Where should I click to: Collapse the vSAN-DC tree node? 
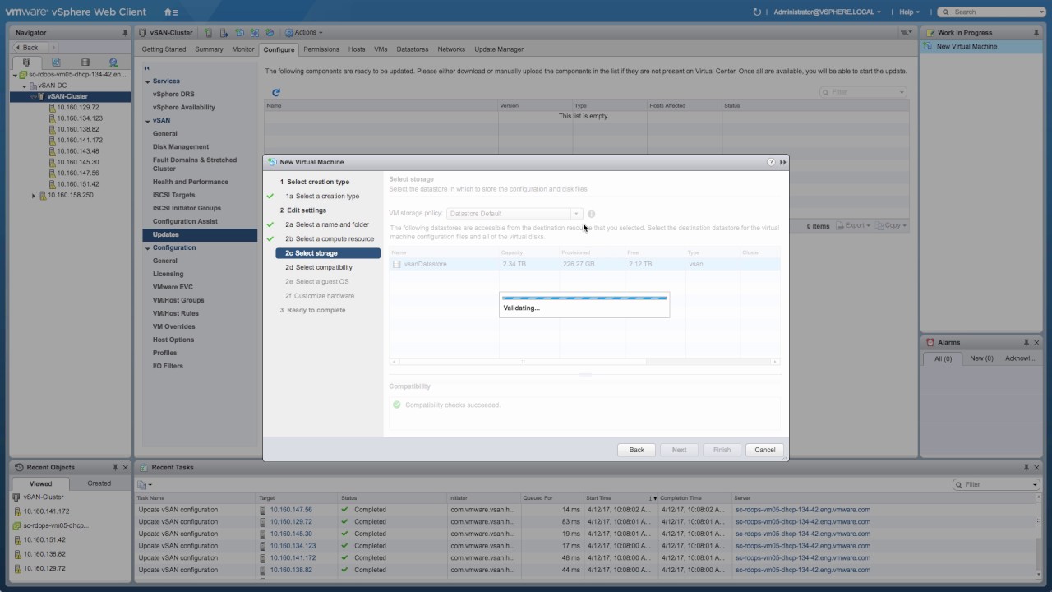25,86
